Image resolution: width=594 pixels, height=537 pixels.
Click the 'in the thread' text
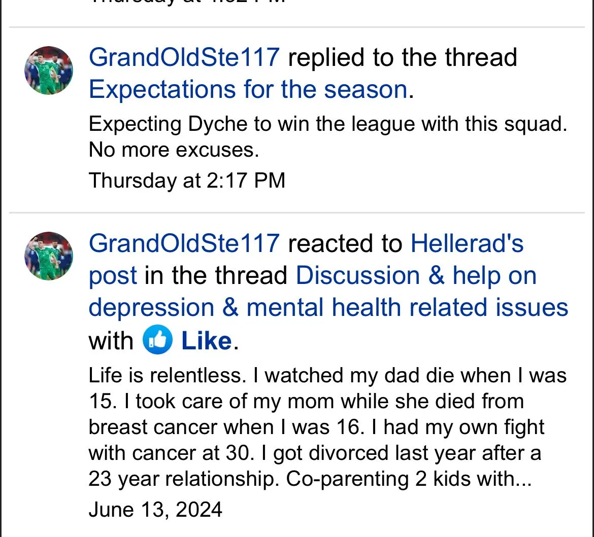(216, 276)
